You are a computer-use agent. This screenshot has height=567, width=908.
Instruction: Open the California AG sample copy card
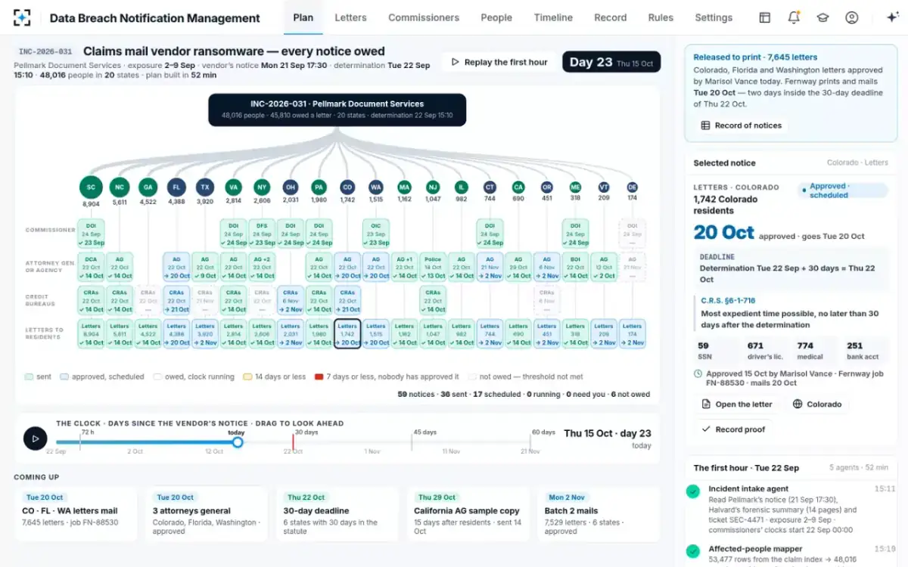tap(468, 514)
